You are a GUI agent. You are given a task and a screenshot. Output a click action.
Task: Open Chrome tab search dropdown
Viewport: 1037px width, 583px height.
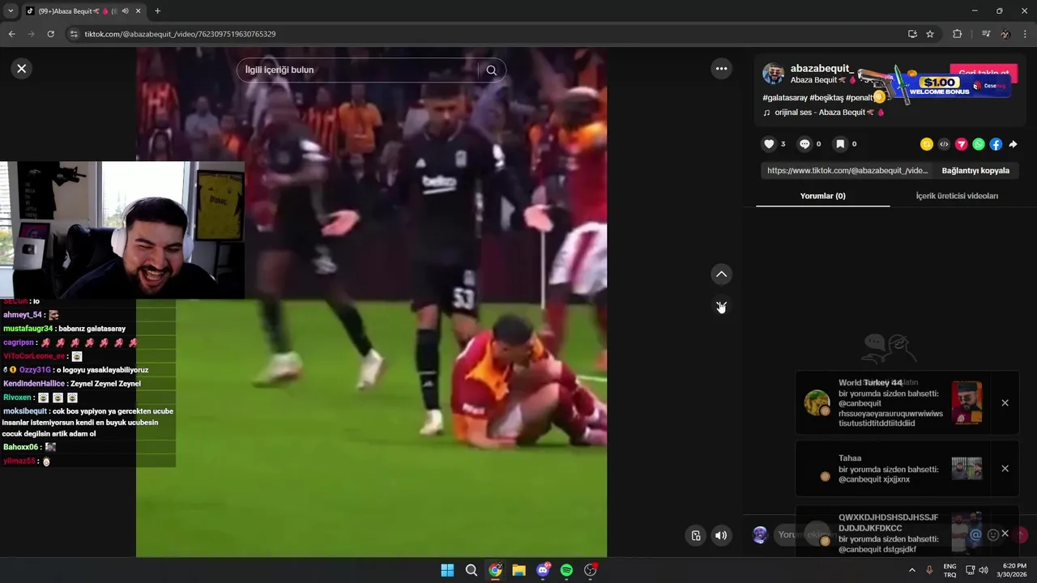tap(11, 11)
